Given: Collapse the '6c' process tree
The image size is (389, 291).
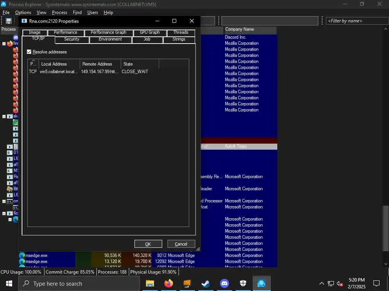Looking at the screenshot, I should 4,214.
